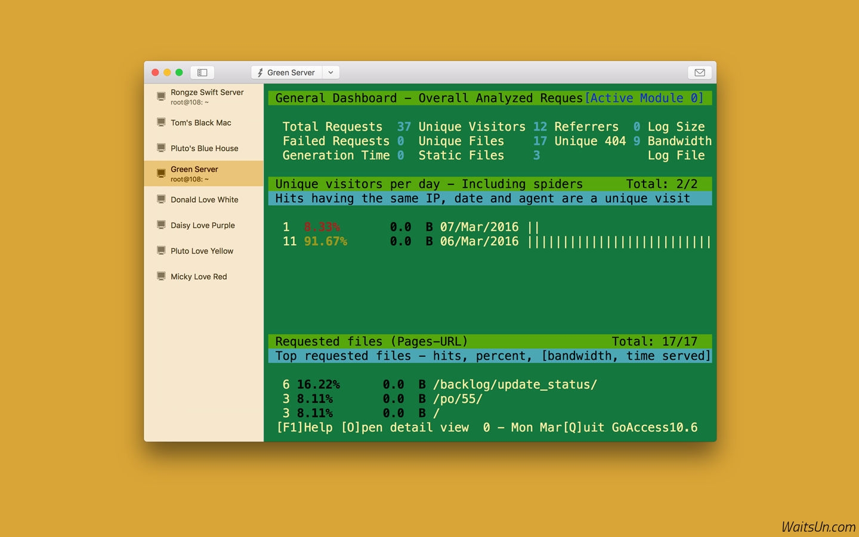The height and width of the screenshot is (537, 859).
Task: Click the Donald Love White monitor icon
Action: click(161, 199)
